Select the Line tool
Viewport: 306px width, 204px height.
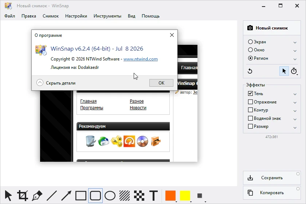point(52,196)
